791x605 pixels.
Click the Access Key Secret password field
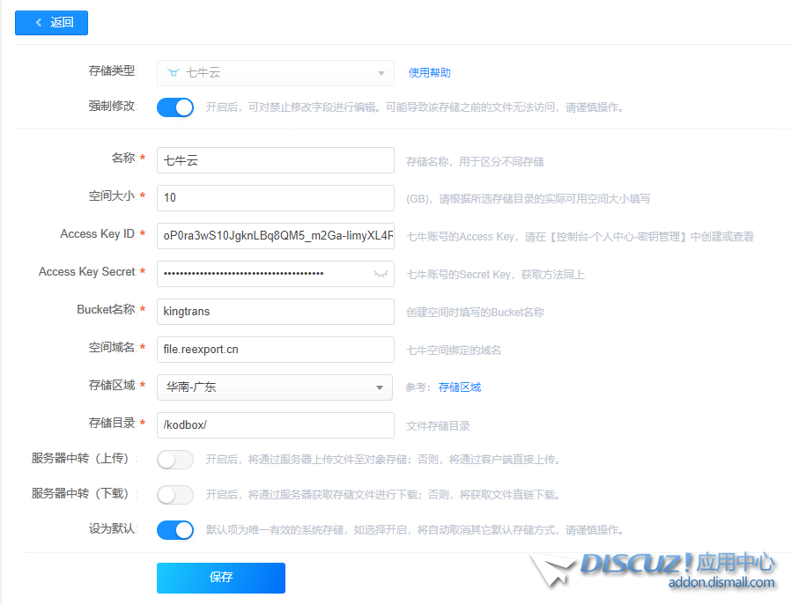click(x=264, y=274)
